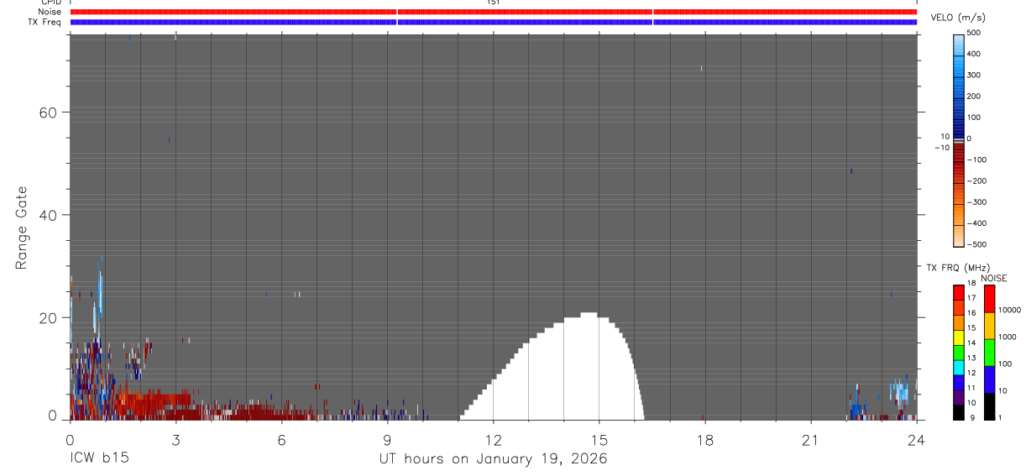Click the "40" tick label on Range Gate axis
This screenshot has height=476, width=1031.
tap(47, 215)
